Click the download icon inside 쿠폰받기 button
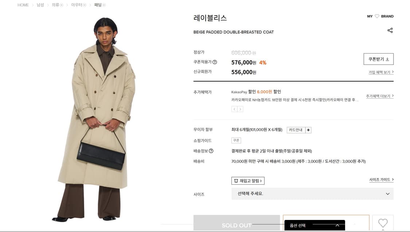The image size is (410, 232). (387, 59)
